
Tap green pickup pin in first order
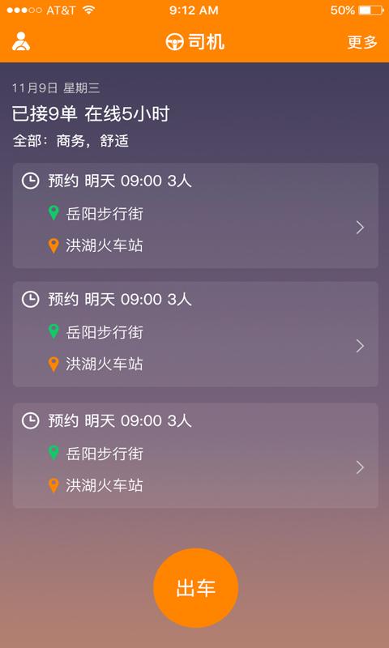click(x=53, y=213)
